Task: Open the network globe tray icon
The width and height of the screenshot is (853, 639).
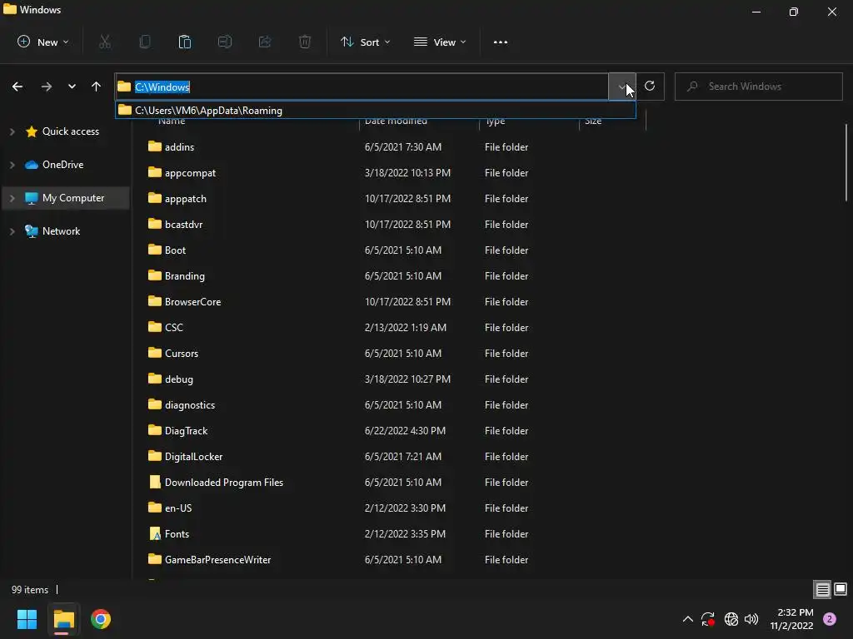Action: click(731, 619)
